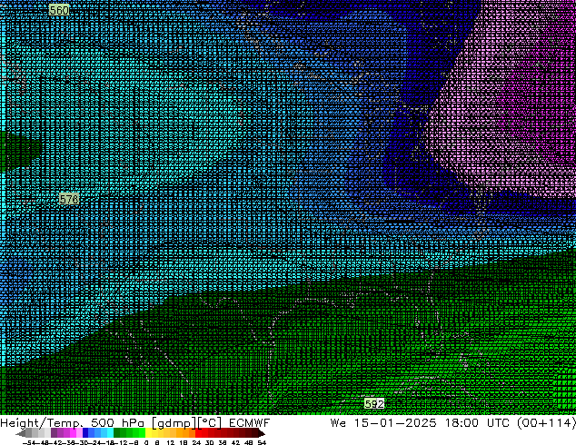Image resolution: width=576 pixels, height=445 pixels.
Task: Click the date We 15-01-2025 18:00 UTC
Action: [420, 423]
